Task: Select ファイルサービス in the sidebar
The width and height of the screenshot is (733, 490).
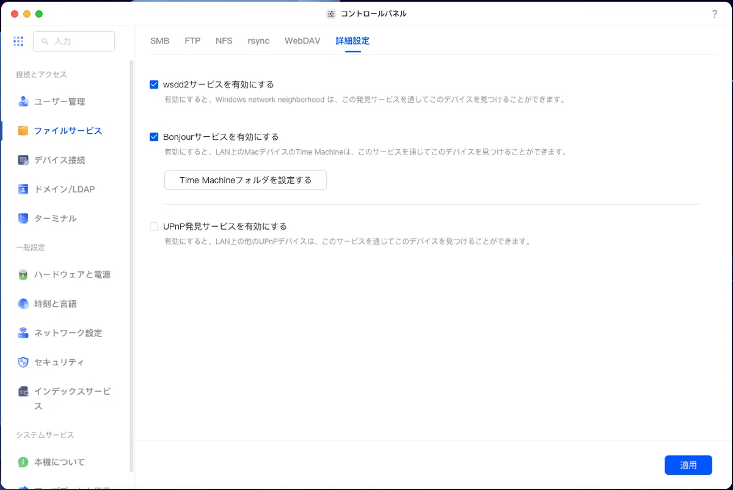Action: [x=68, y=131]
